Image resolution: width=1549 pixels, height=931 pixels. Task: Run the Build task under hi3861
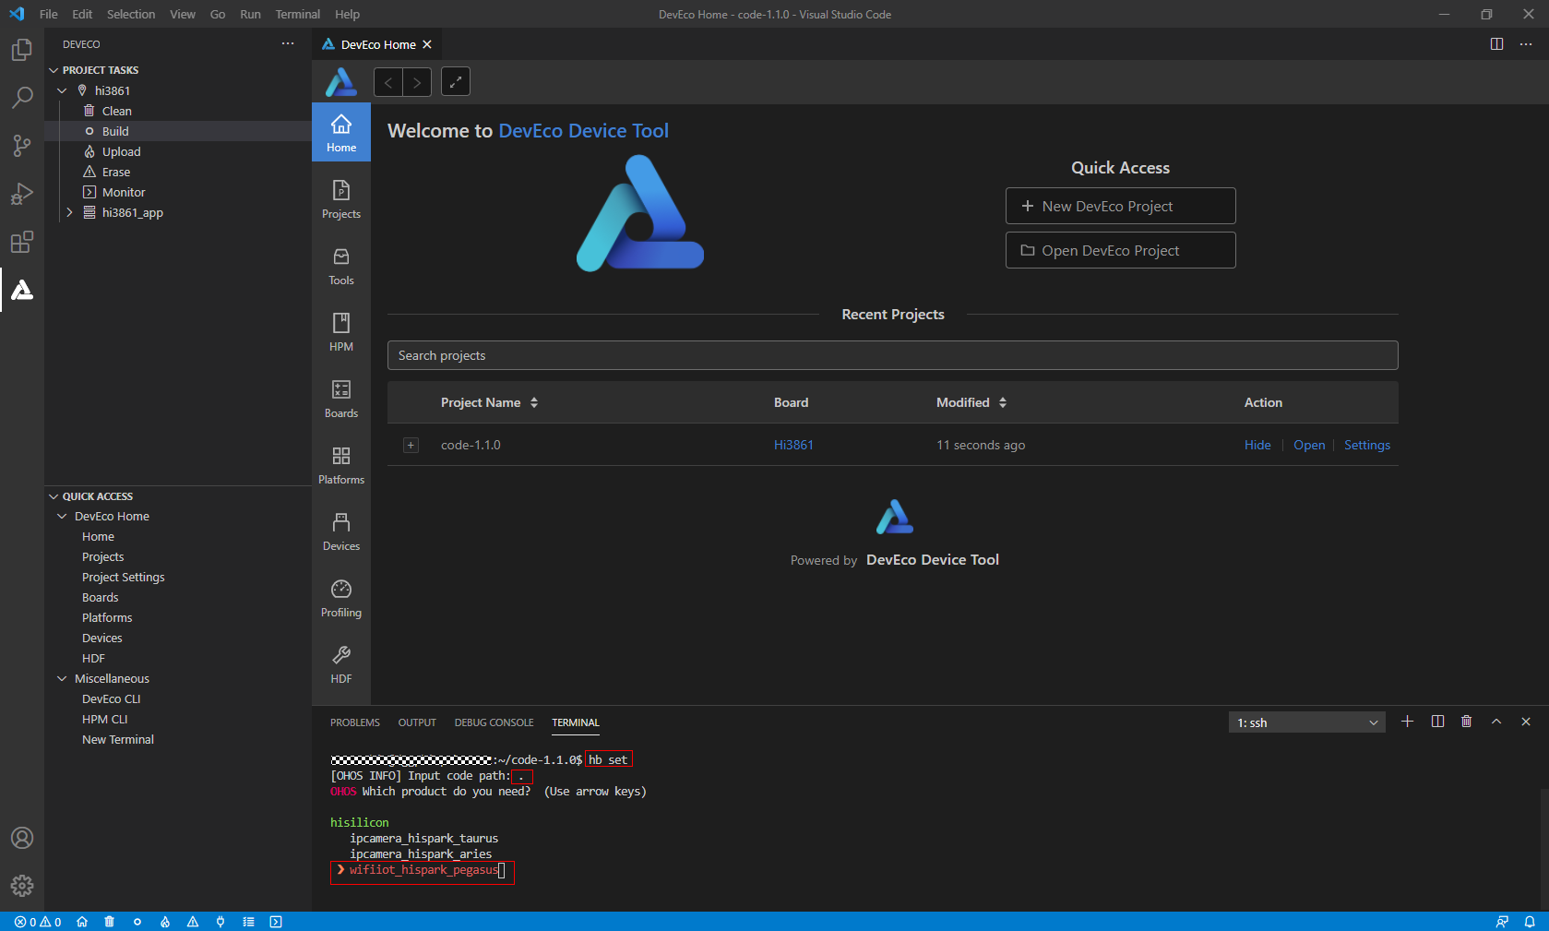click(x=177, y=131)
